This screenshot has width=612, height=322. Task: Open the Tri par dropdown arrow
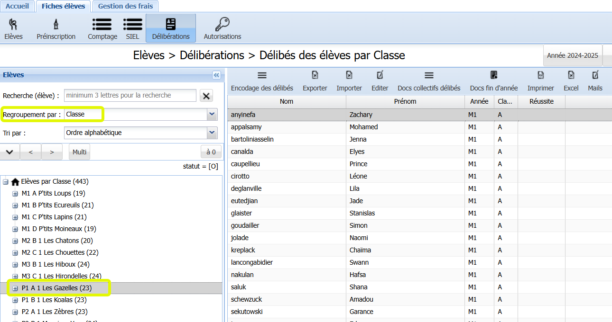[x=212, y=133]
